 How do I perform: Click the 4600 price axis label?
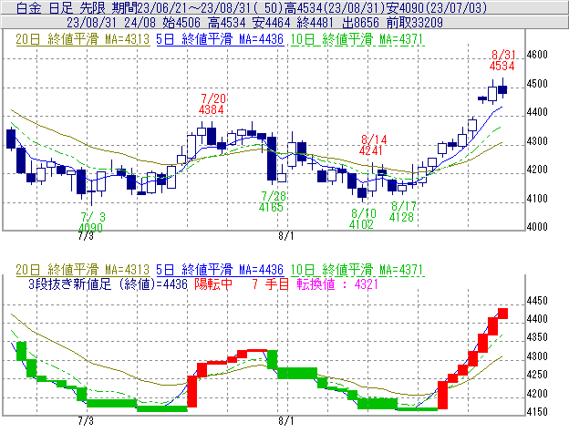click(x=537, y=55)
